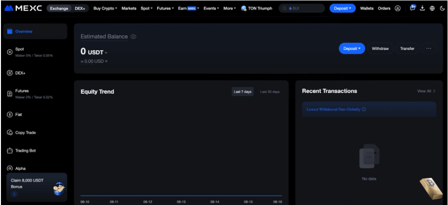
Task: Select Last 7 days range
Action: [243, 92]
